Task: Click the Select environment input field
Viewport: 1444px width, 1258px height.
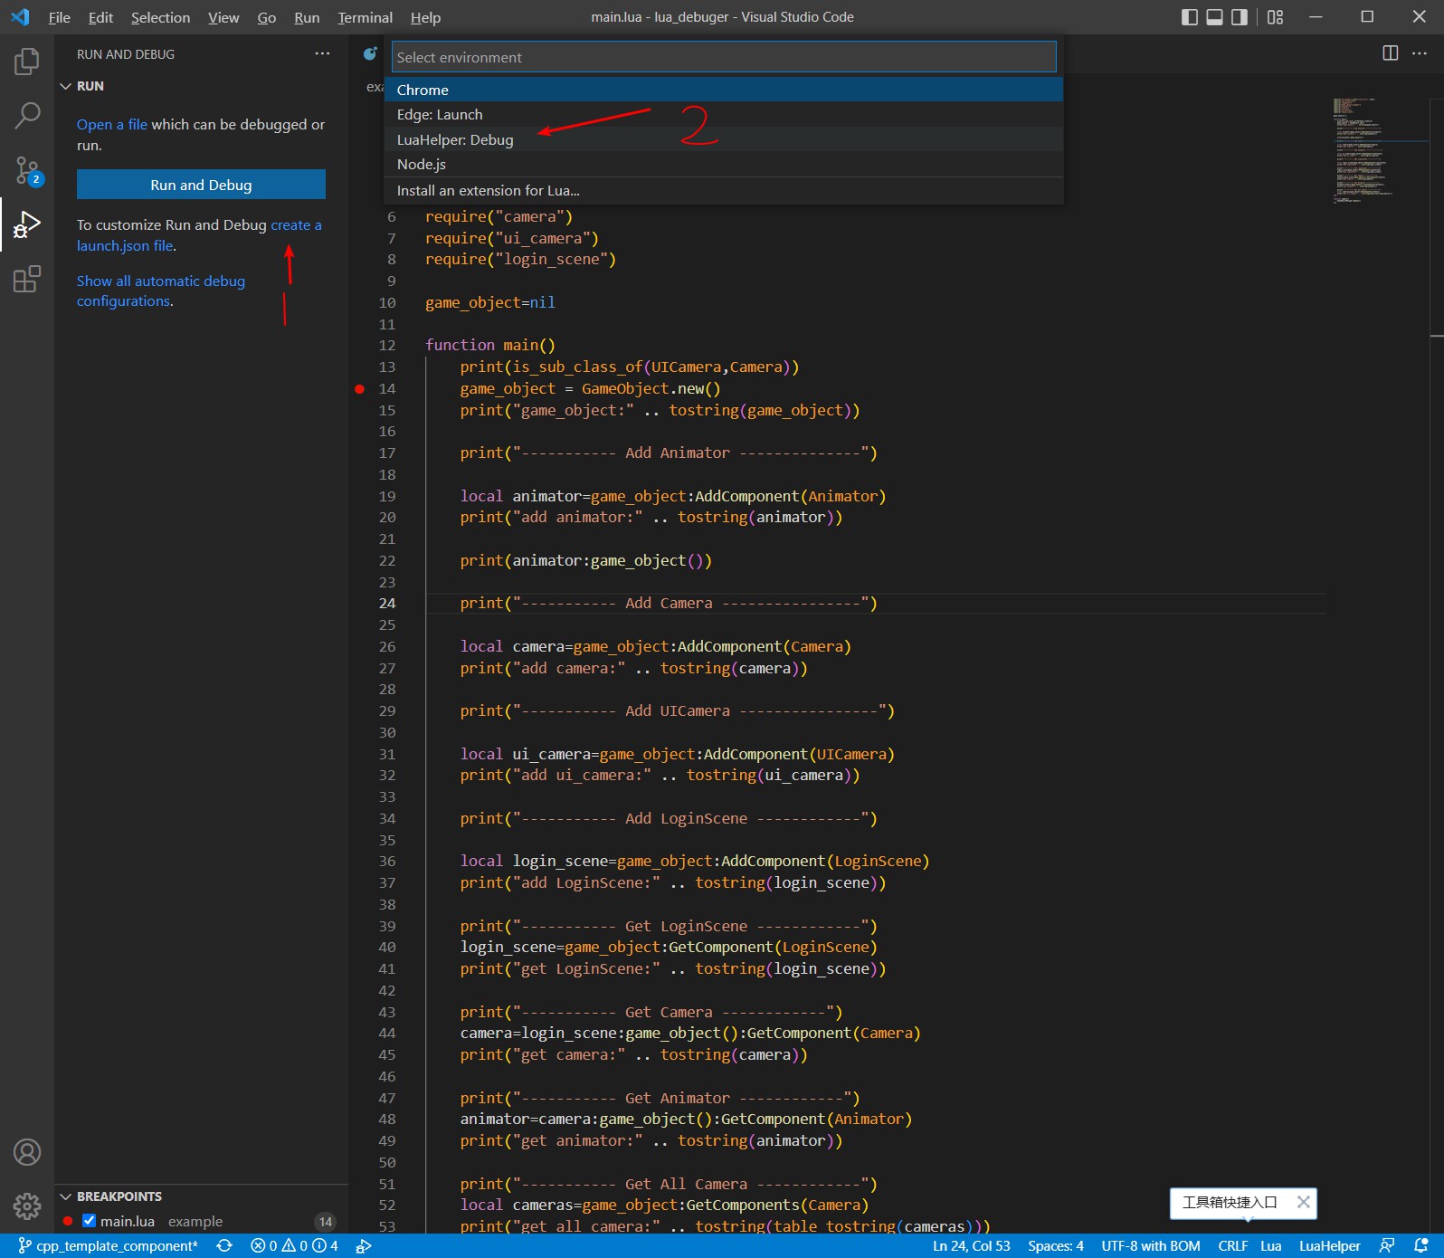Action: (x=724, y=57)
